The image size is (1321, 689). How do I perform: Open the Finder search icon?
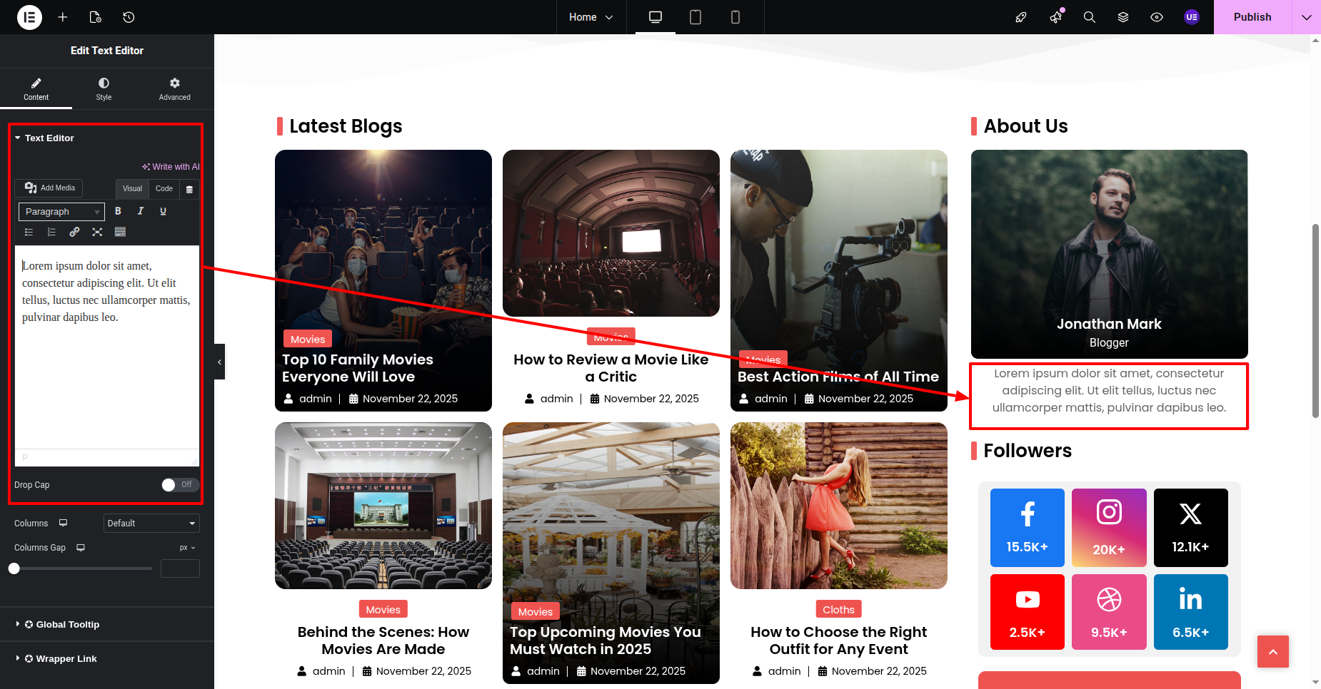[1089, 17]
